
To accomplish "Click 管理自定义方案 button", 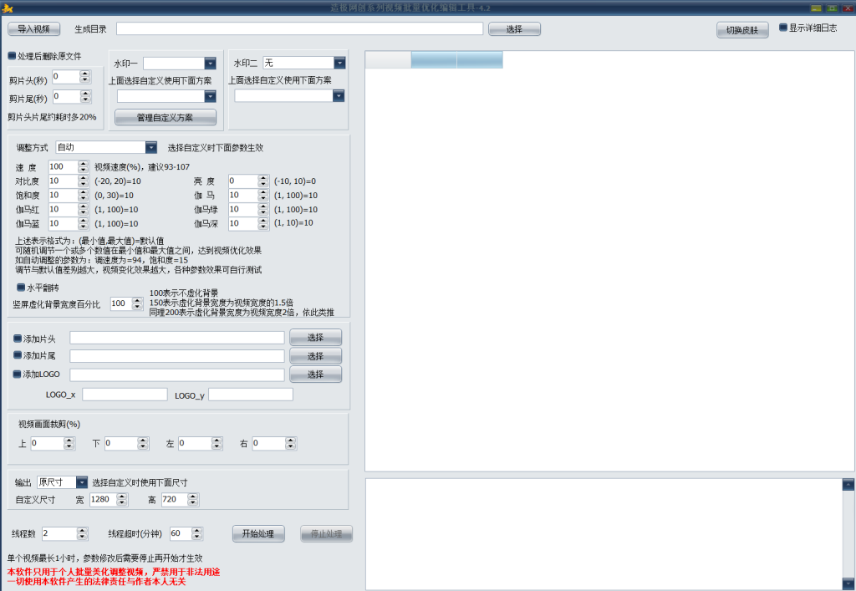I will pyautogui.click(x=165, y=118).
